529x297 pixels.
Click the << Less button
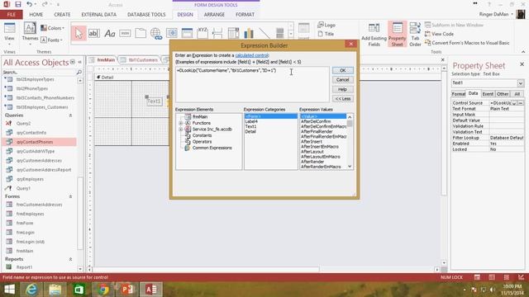(342, 99)
